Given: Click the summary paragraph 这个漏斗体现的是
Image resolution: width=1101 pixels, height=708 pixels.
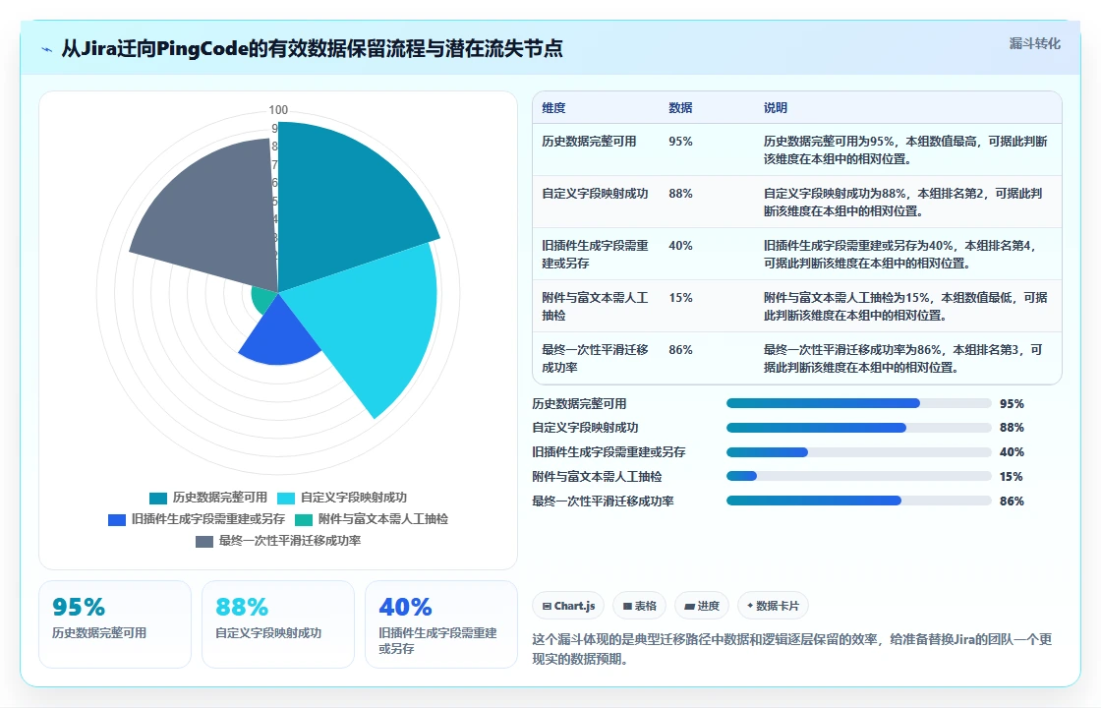Looking at the screenshot, I should (792, 649).
